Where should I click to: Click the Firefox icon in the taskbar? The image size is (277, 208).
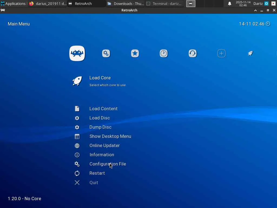point(31,4)
